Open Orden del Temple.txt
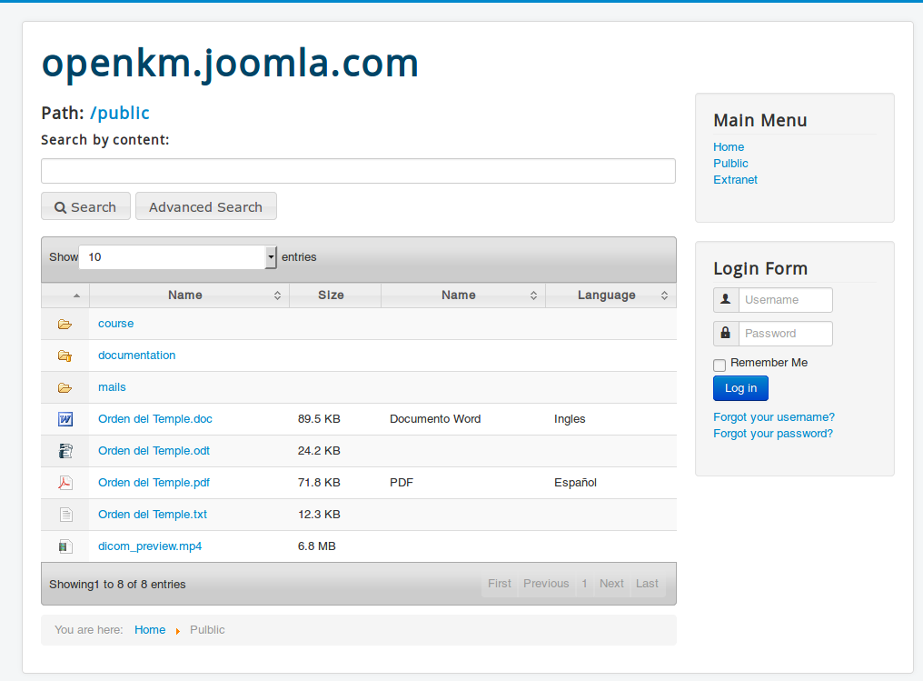 (153, 515)
